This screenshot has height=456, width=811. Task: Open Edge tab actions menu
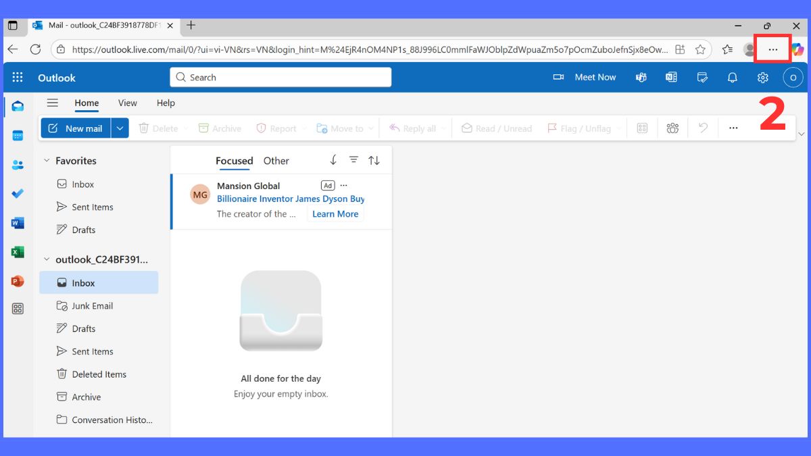pyautogui.click(x=12, y=26)
